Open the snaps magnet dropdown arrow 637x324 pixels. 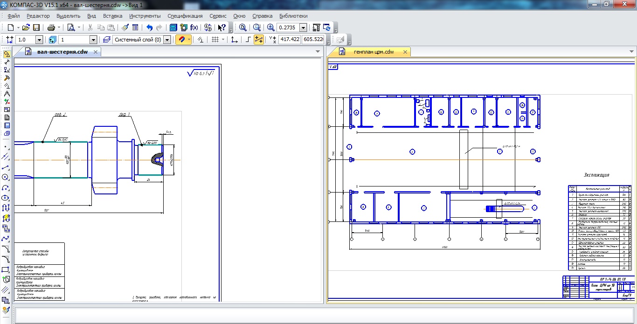pos(189,40)
